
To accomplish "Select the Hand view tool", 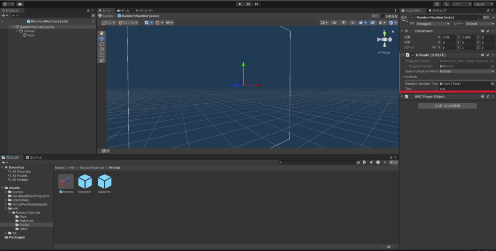I will point(102,33).
